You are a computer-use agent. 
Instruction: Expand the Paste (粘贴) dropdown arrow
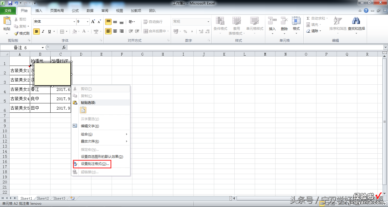tap(7, 33)
